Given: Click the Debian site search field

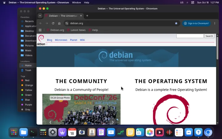Looking at the screenshot, I should [190, 36].
